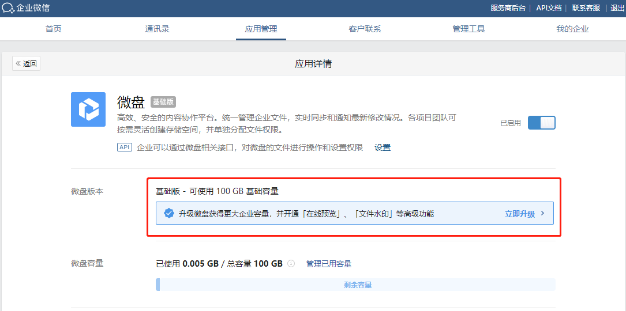This screenshot has width=626, height=311.
Task: Toggle the 已启用 switch off
Action: [541, 123]
